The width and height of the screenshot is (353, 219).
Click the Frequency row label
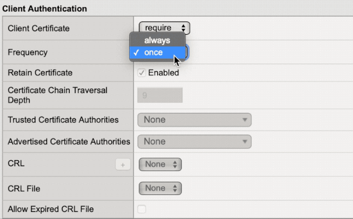(x=27, y=53)
